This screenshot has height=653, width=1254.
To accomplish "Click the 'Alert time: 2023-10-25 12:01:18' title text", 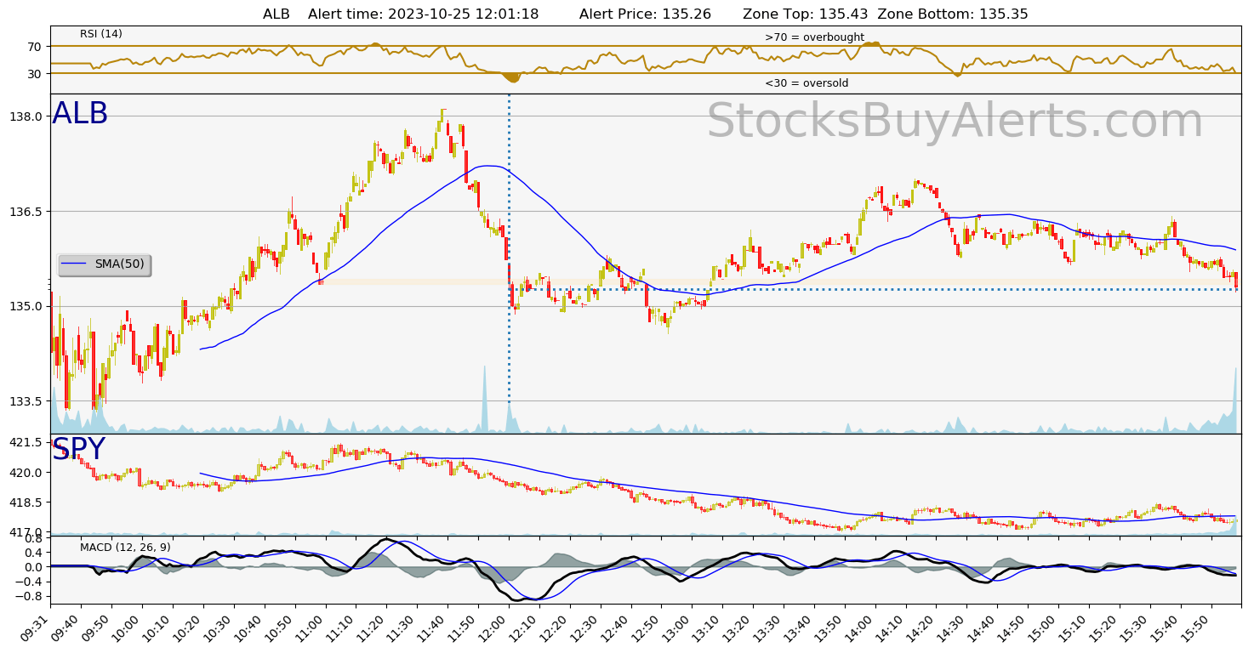I will [x=423, y=14].
